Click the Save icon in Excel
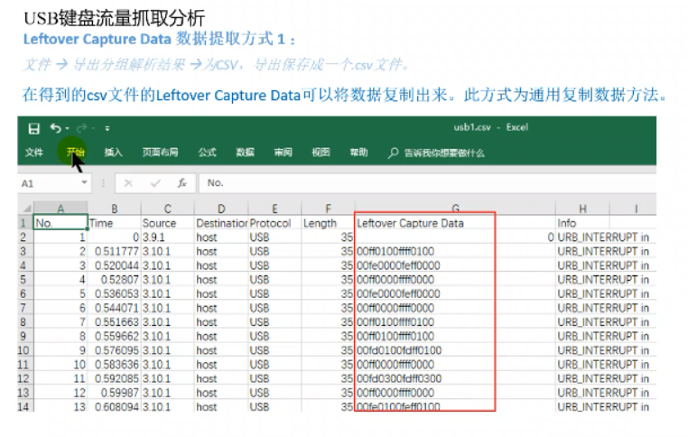Viewport: 688px width, 437px height. (33, 128)
